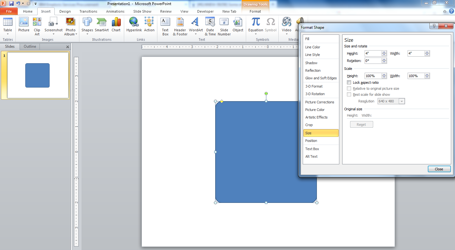The image size is (455, 250).
Task: Click the Action button icon
Action: pyautogui.click(x=149, y=22)
